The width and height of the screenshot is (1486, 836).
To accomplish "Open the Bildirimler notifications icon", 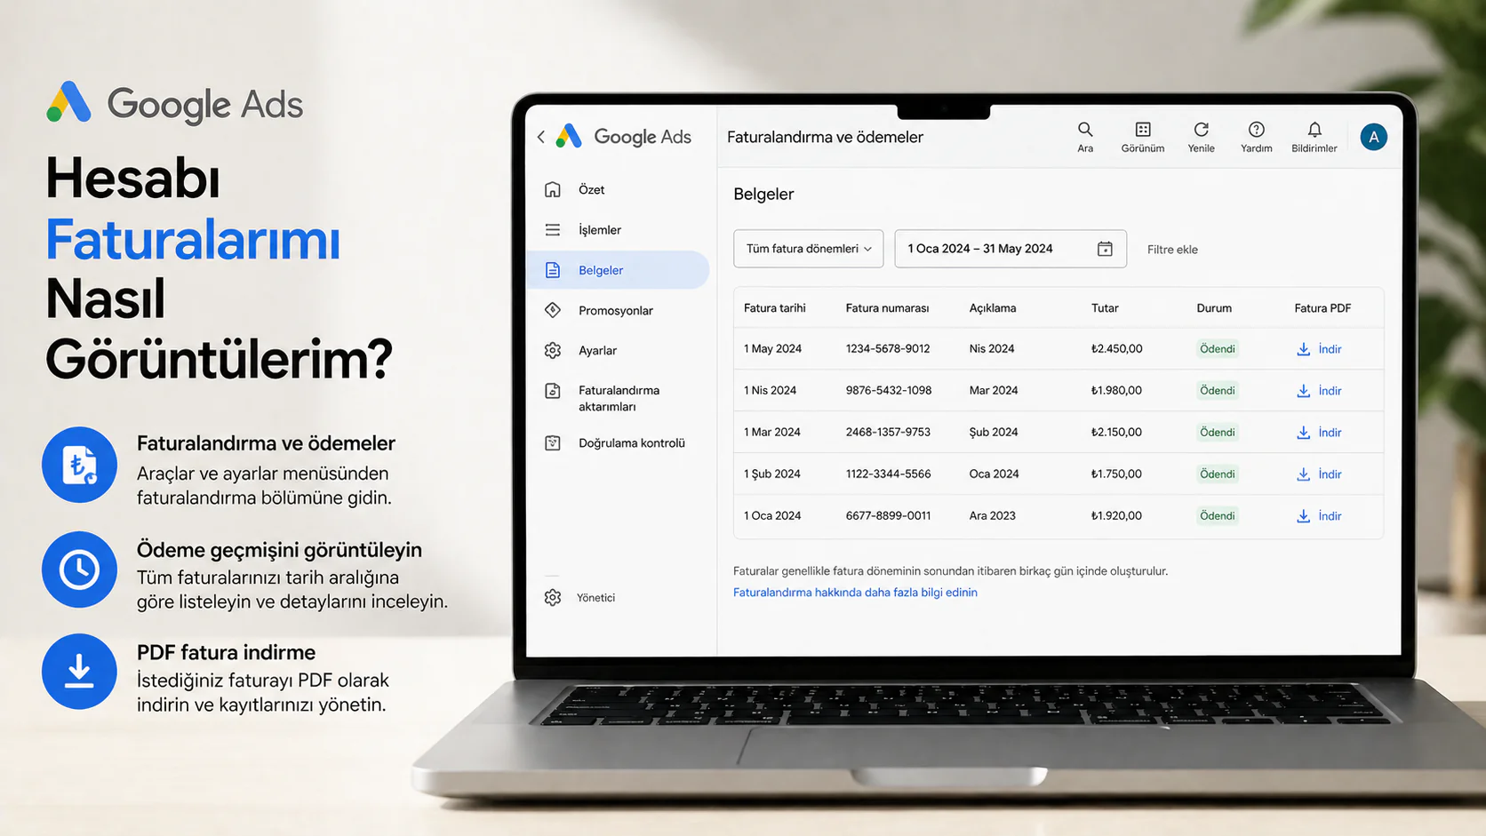I will point(1314,130).
